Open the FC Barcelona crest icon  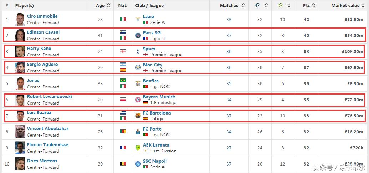point(138,116)
